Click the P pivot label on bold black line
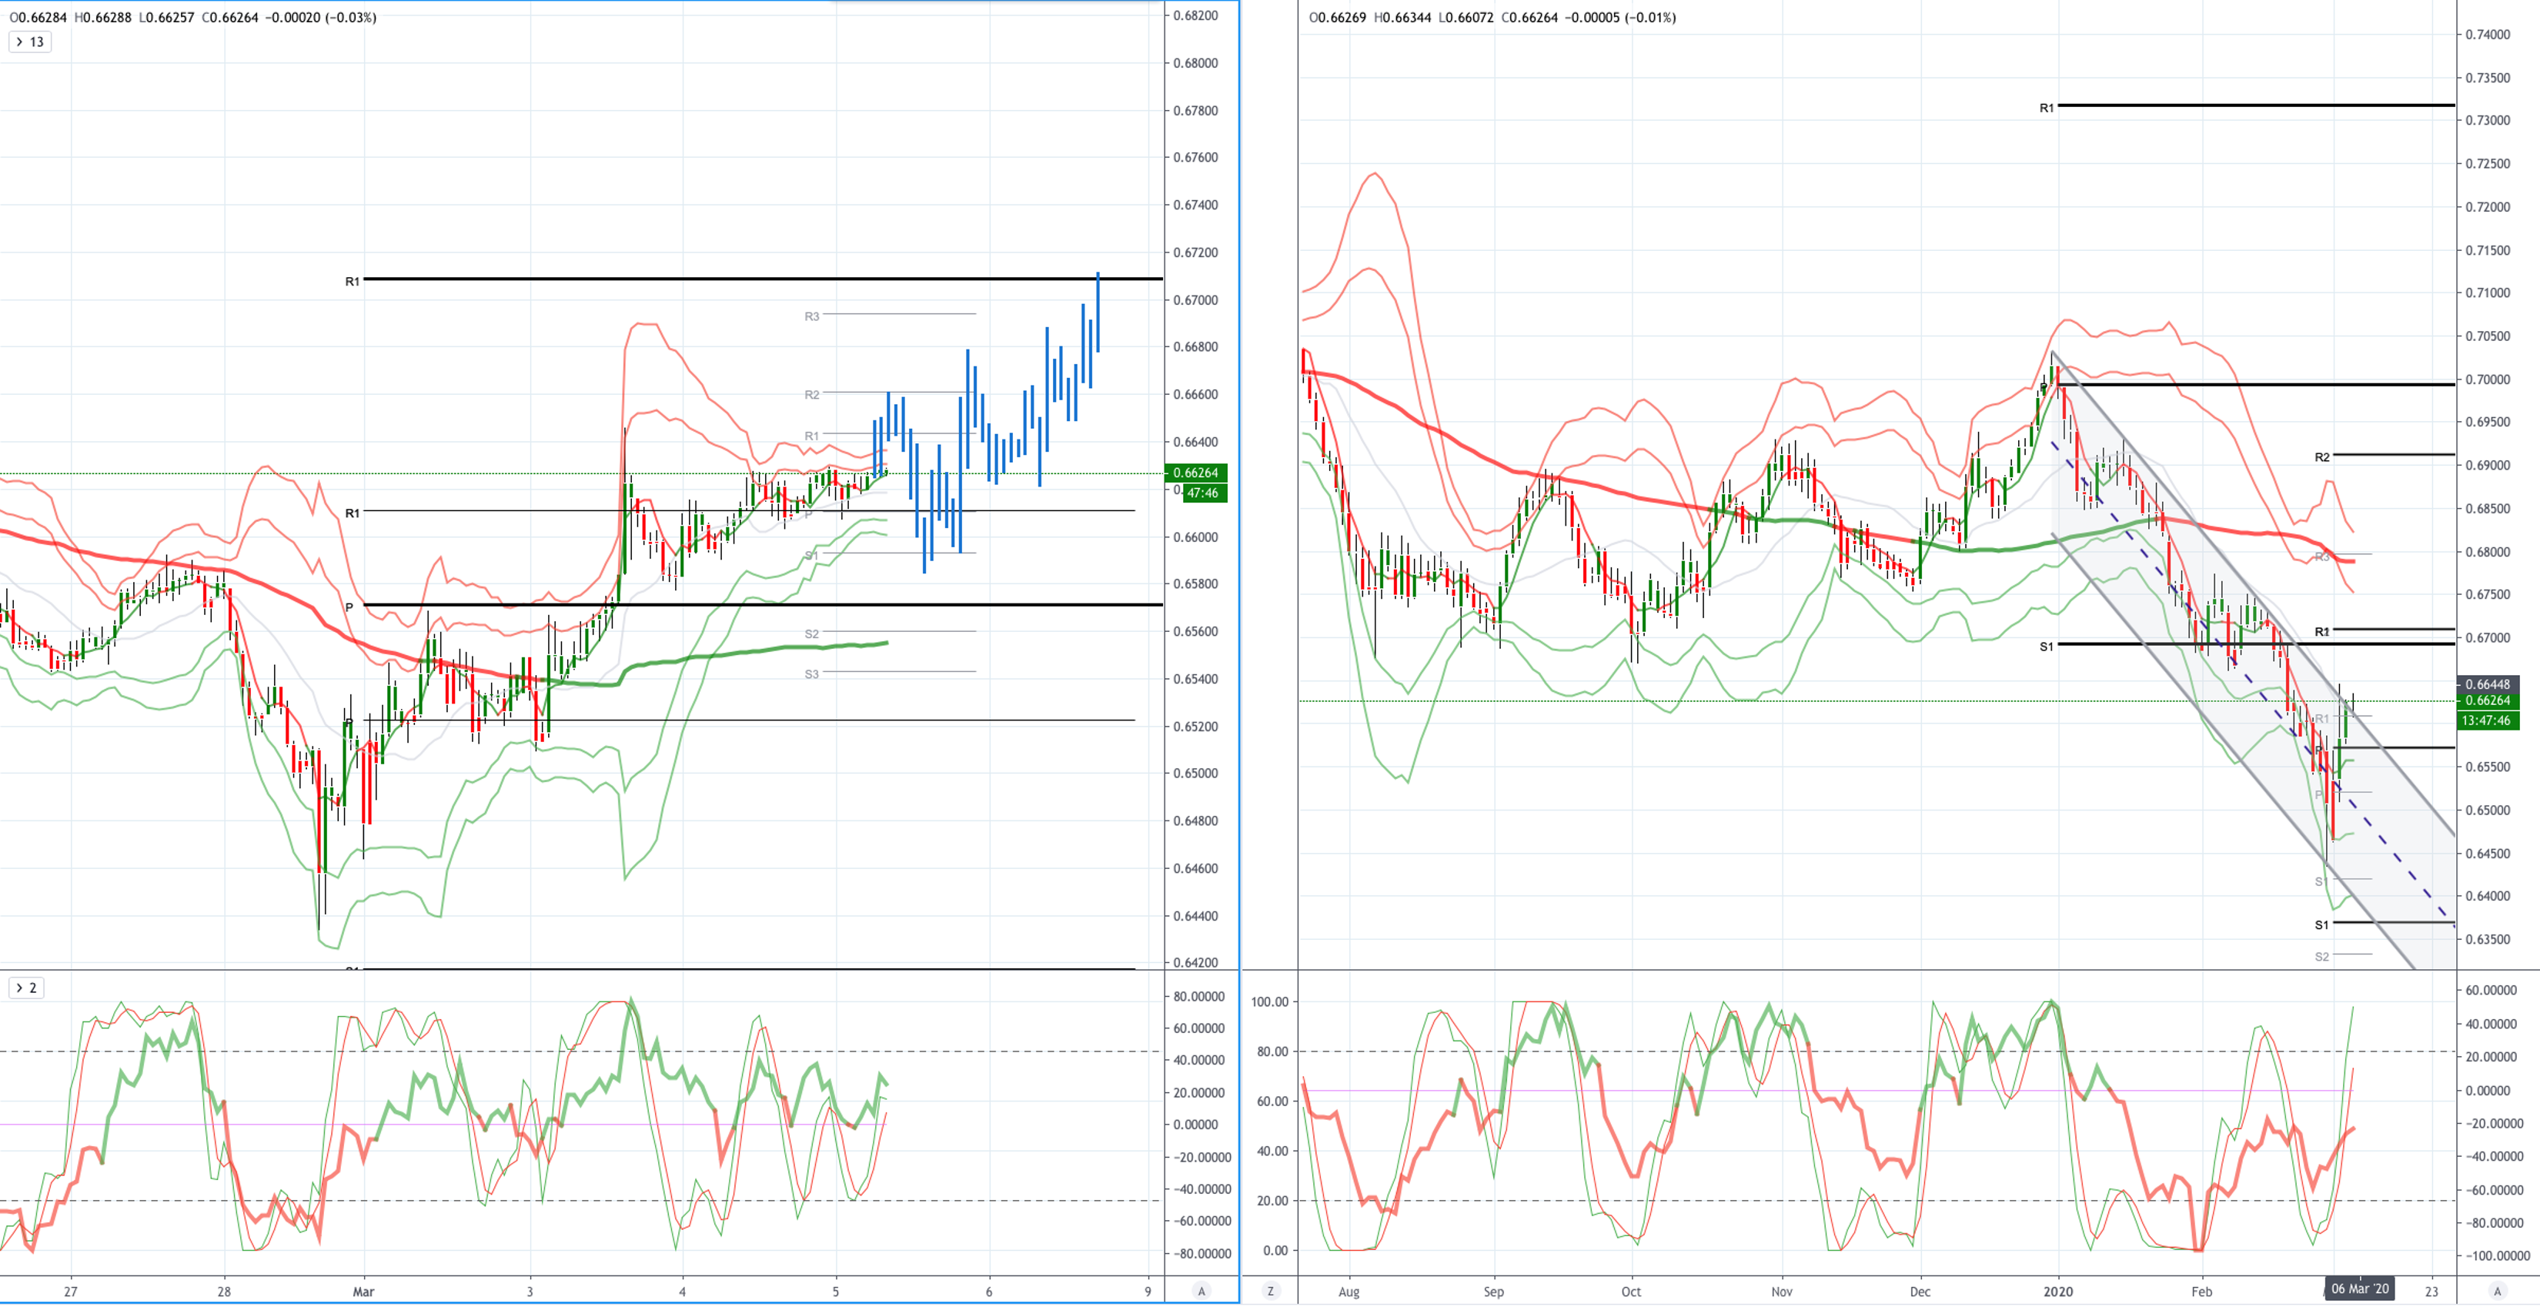This screenshot has width=2540, height=1307. (x=349, y=607)
